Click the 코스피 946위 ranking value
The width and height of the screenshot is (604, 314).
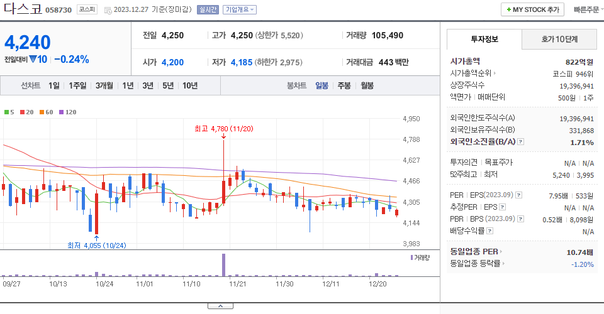[x=573, y=74]
